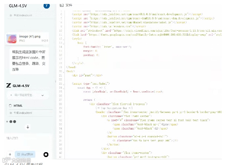Open the image (41).png attachment thumbnail
The height and width of the screenshot is (165, 232).
(x=12, y=39)
